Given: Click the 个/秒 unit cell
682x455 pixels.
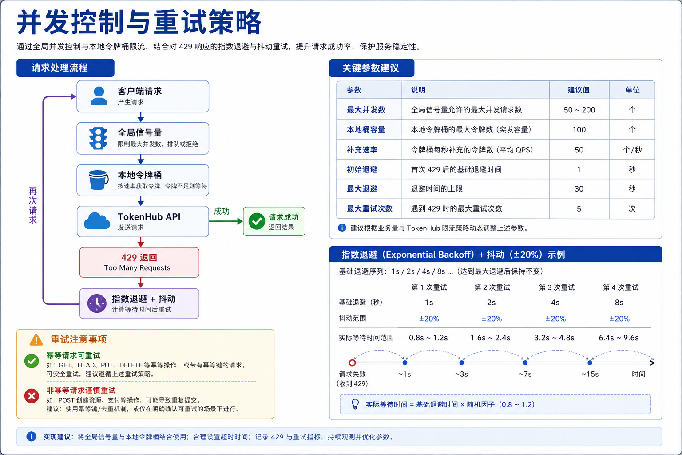Looking at the screenshot, I should pyautogui.click(x=632, y=150).
